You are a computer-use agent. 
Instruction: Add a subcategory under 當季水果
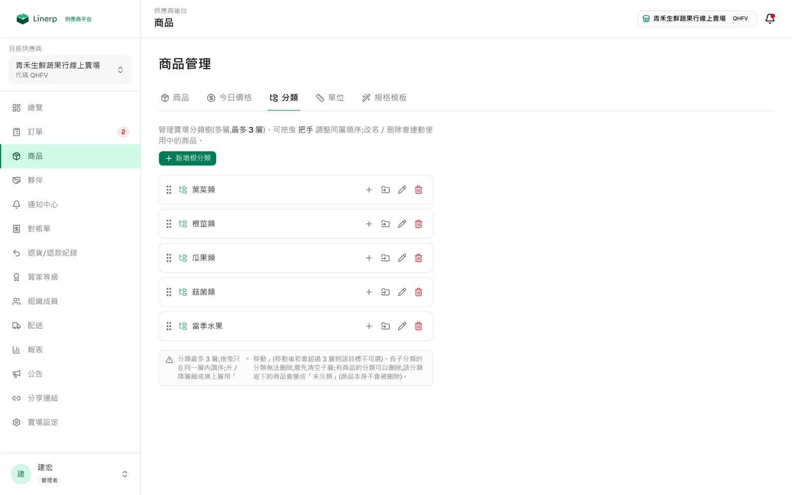pyautogui.click(x=369, y=326)
